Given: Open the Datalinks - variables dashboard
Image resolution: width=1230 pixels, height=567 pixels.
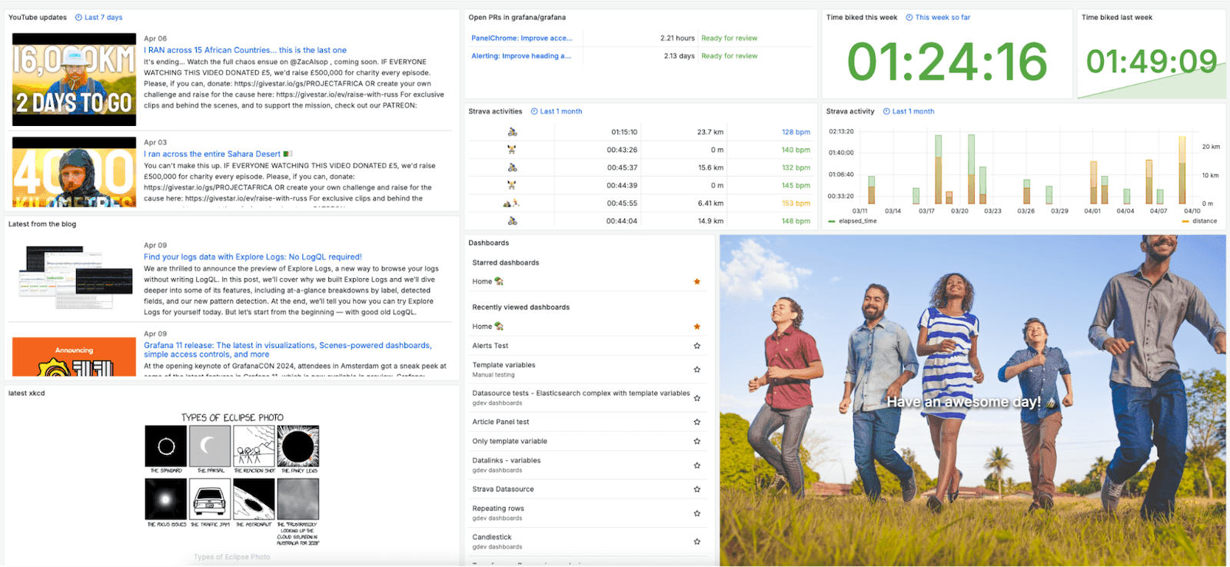Looking at the screenshot, I should (x=507, y=460).
